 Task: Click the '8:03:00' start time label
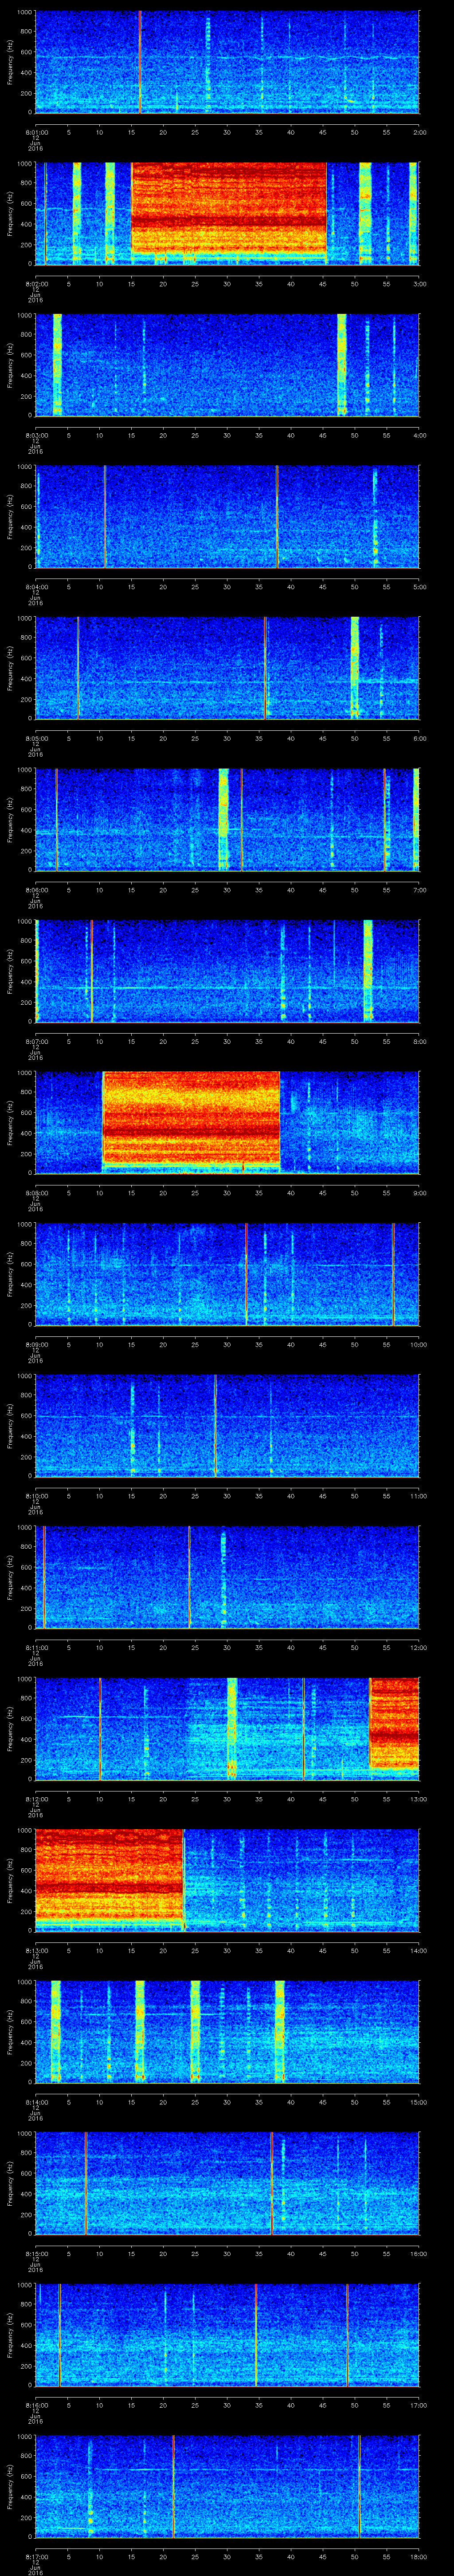36,435
